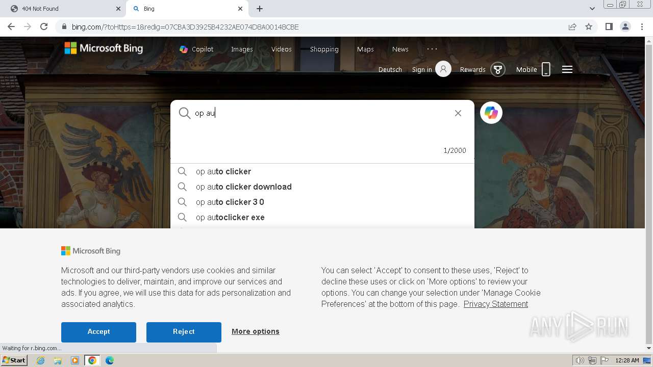Open the Shopping tab

pyautogui.click(x=324, y=49)
